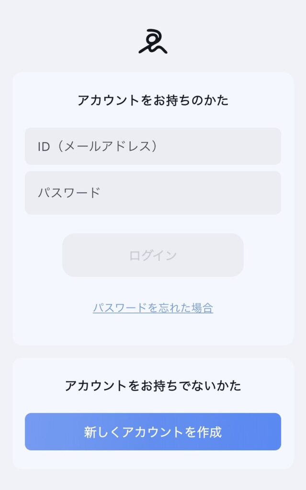This screenshot has height=490, width=306.
Task: Click the app logo at the top
Action: tap(153, 42)
